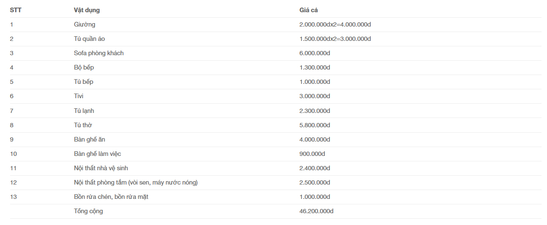Click the "Giá cả" column header
Image resolution: width=547 pixels, height=225 pixels.
pos(308,10)
